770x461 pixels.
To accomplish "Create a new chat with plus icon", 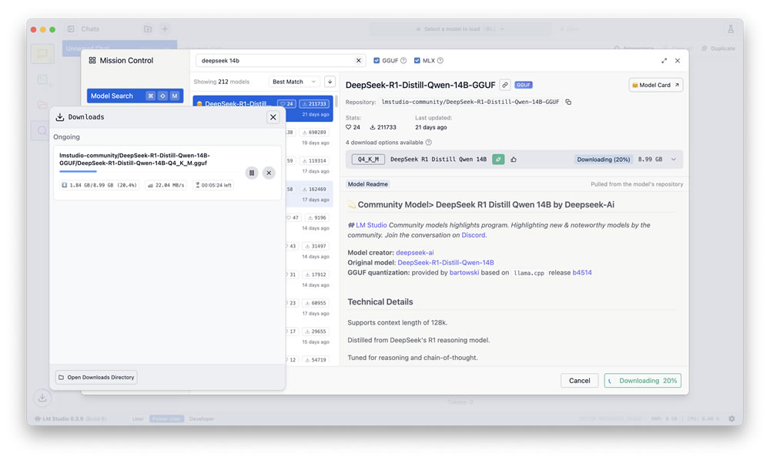I will coord(165,29).
